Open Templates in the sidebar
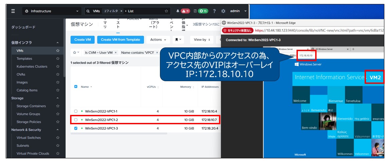 click(24, 58)
